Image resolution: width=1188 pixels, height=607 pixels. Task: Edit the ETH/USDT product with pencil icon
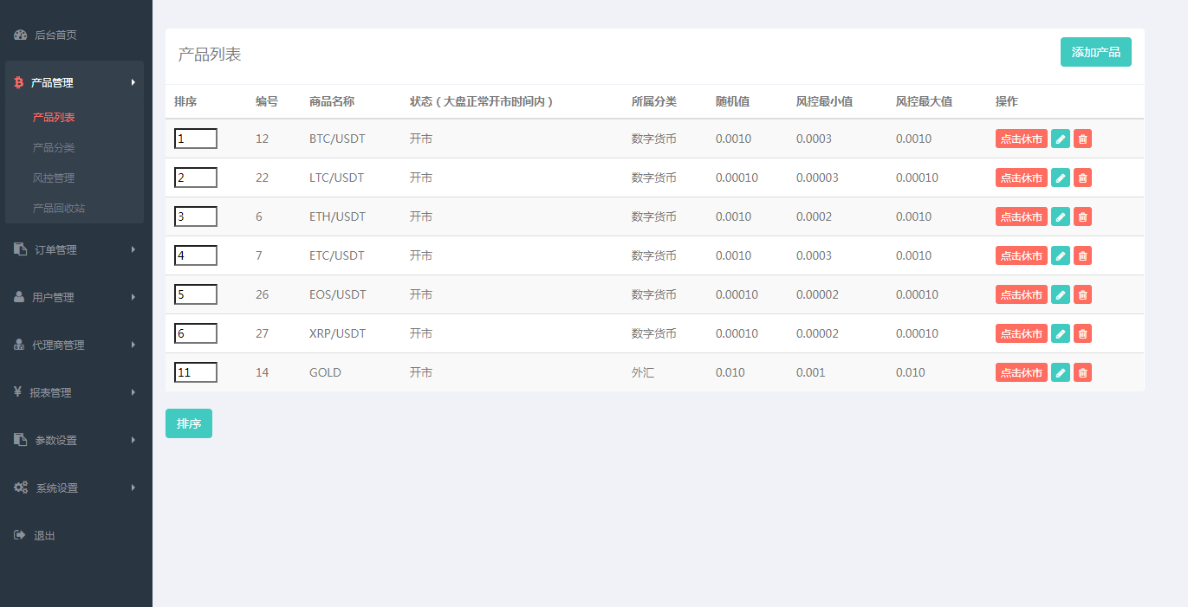(x=1061, y=216)
